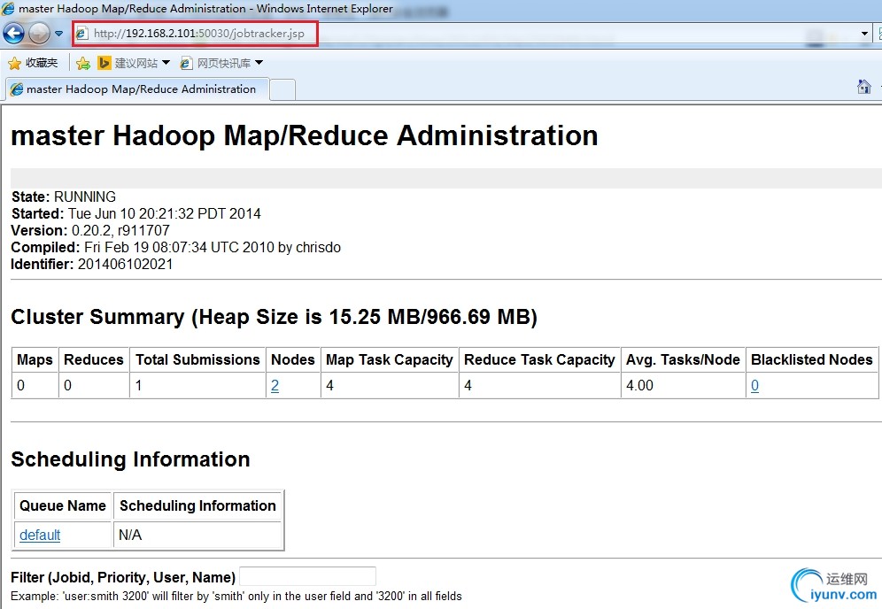This screenshot has width=882, height=609.
Task: Click the Bing icon beside 建议网站
Action: [104, 63]
